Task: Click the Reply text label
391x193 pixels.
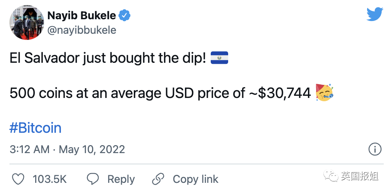Action: click(121, 179)
